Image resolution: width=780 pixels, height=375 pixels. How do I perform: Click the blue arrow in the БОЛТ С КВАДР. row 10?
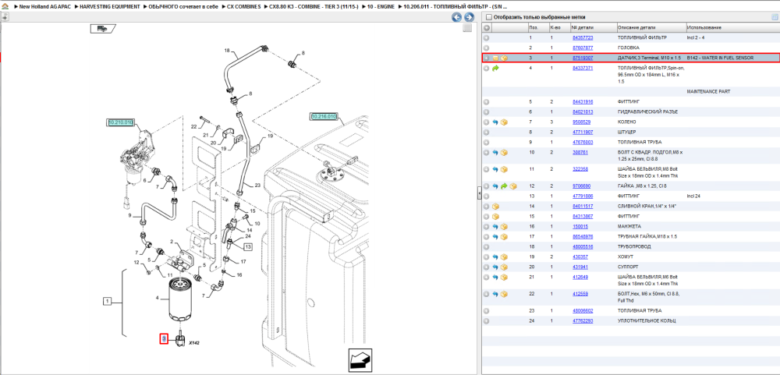[x=495, y=152]
